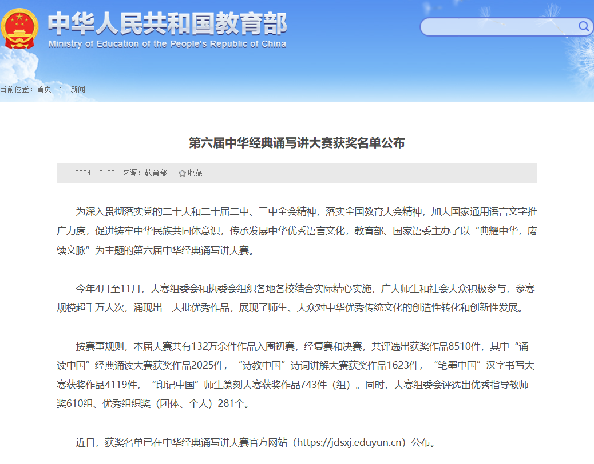Click the star favorite icon
The height and width of the screenshot is (464, 594).
(x=182, y=173)
